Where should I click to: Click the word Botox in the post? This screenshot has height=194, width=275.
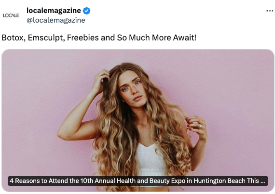pos(13,38)
